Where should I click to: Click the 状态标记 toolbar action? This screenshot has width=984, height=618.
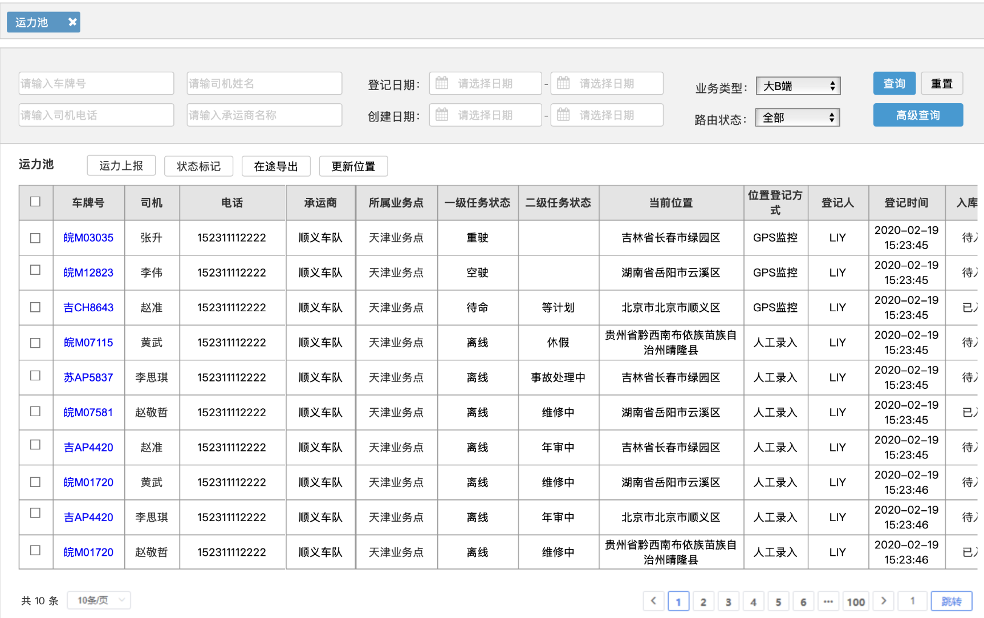click(198, 166)
